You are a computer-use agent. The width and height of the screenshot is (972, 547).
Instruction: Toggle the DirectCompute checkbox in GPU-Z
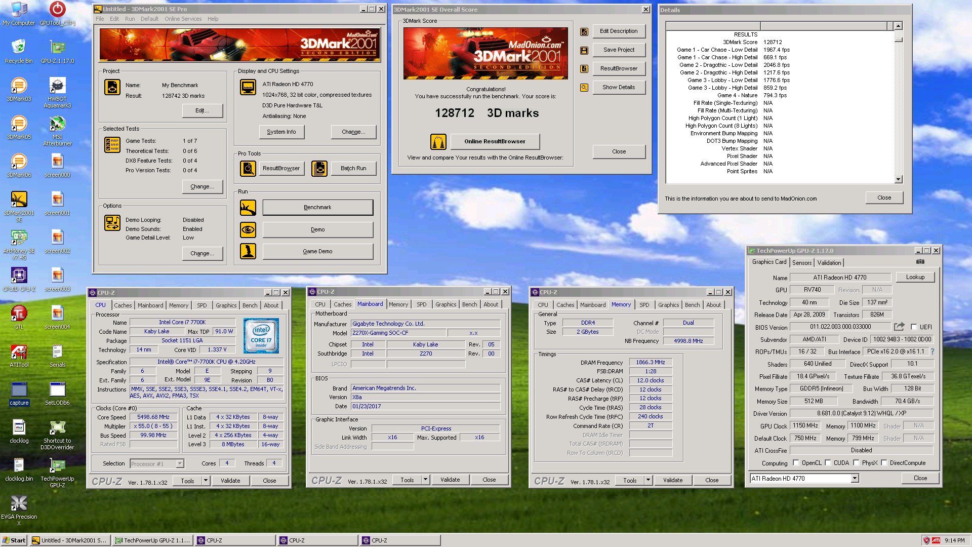pos(884,462)
